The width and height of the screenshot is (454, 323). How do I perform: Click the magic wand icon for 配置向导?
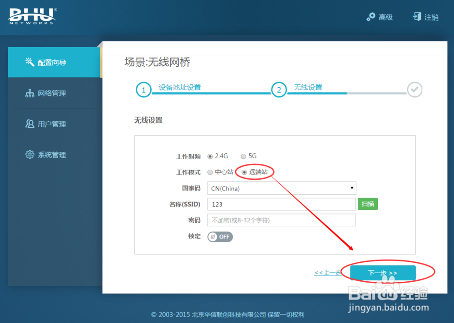click(x=30, y=62)
